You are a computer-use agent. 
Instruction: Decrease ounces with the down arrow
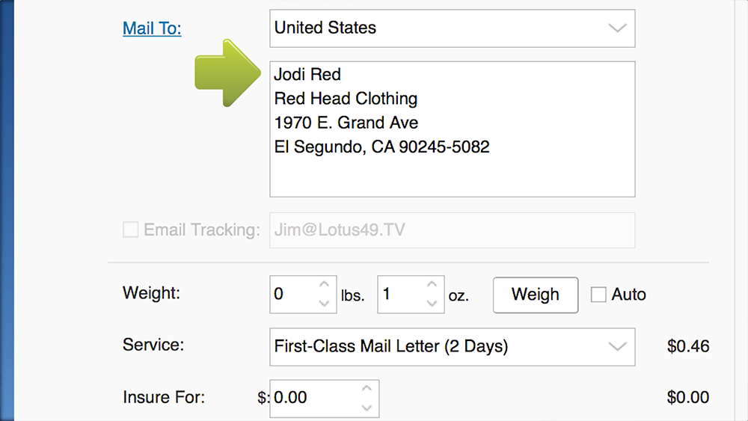coord(432,304)
